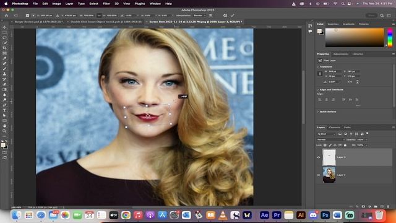Viewport: 396px width, 223px height.
Task: Flip the layer vertically in Properties
Action: (358, 82)
